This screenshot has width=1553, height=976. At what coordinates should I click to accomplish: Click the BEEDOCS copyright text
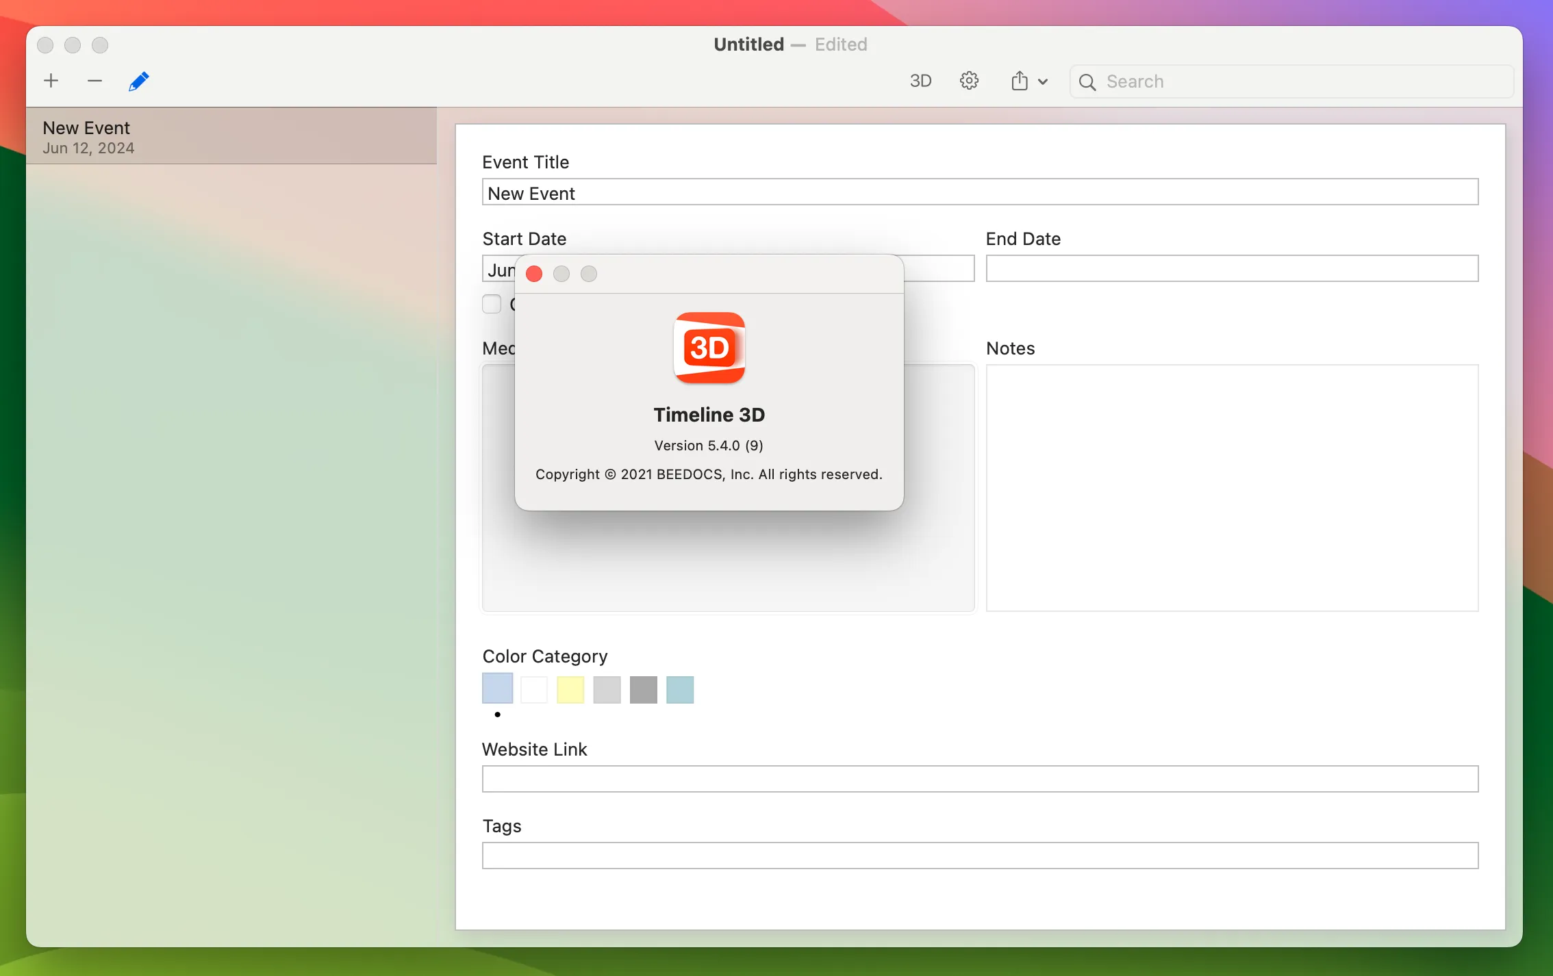pos(709,474)
